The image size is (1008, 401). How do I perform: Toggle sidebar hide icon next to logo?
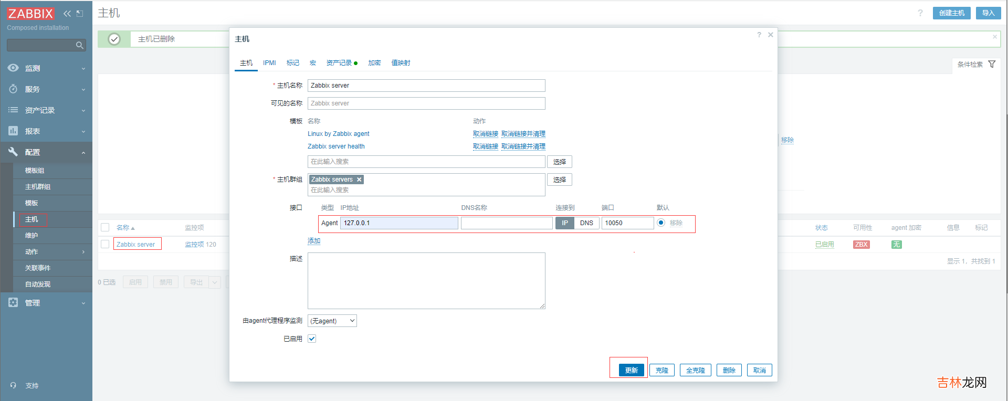point(80,14)
